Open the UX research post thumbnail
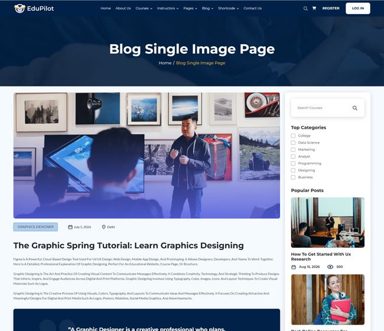Screen dimensions: 384x331 (328, 222)
